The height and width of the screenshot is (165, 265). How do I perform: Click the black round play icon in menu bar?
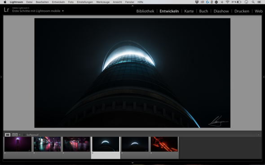click(x=216, y=2)
